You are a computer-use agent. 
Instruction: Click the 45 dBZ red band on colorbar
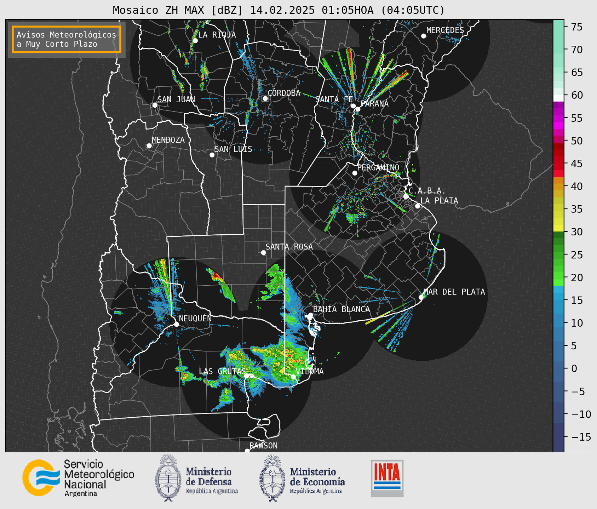[x=558, y=164]
